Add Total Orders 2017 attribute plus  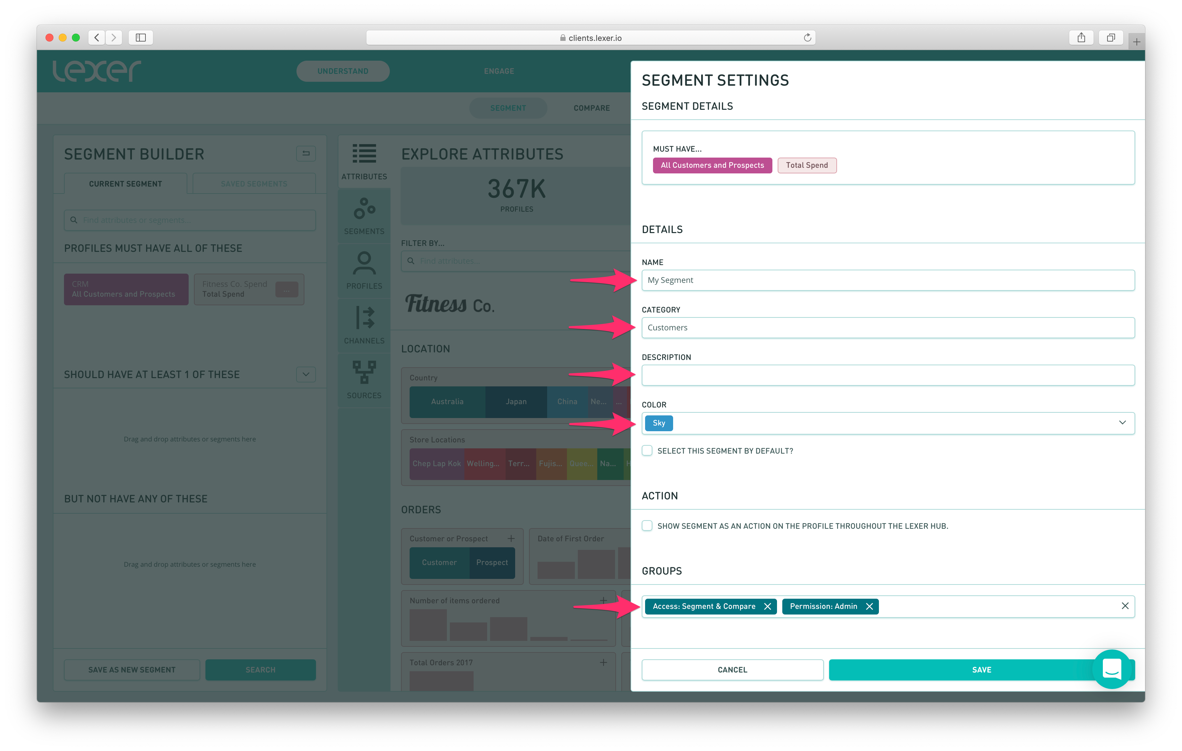603,662
